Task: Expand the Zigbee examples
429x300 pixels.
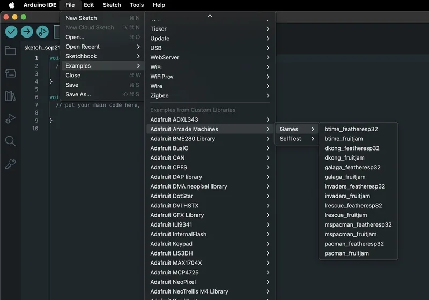Action: [210, 96]
